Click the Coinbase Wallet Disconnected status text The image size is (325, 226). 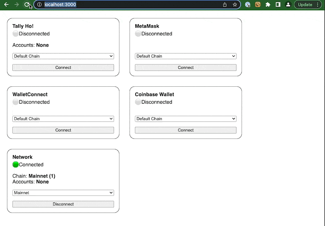tap(157, 102)
